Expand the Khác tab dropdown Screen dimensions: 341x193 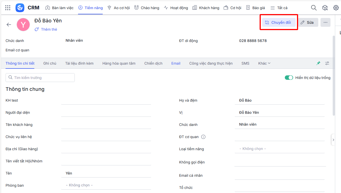[x=264, y=63]
